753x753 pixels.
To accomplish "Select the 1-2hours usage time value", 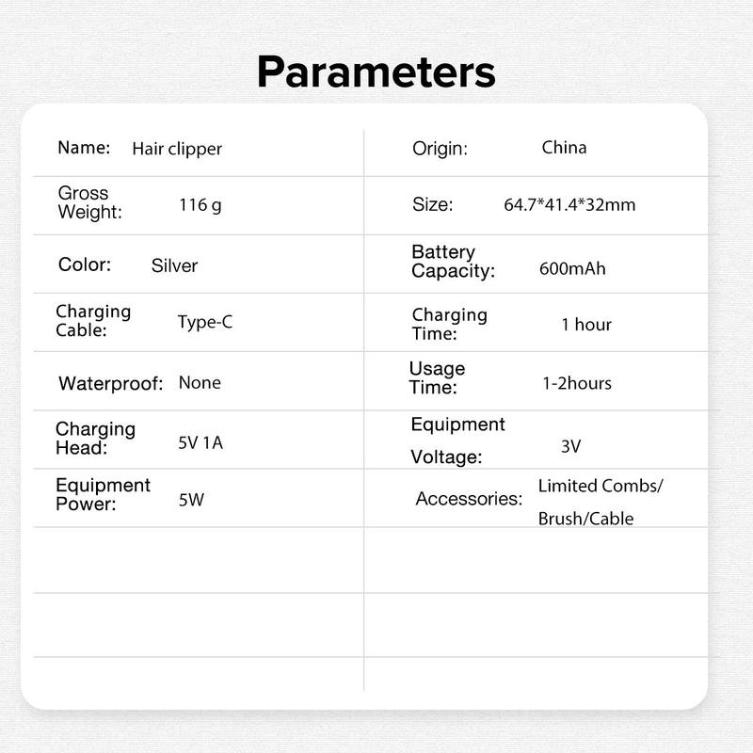I will coord(577,383).
